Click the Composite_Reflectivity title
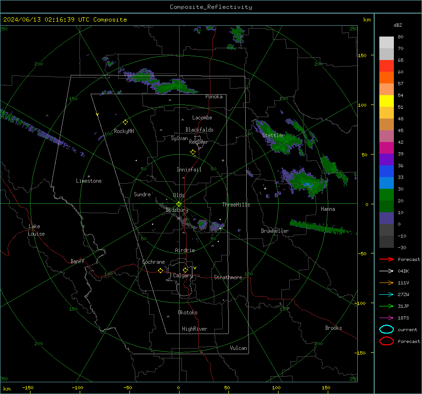This screenshot has width=422, height=394. [211, 7]
